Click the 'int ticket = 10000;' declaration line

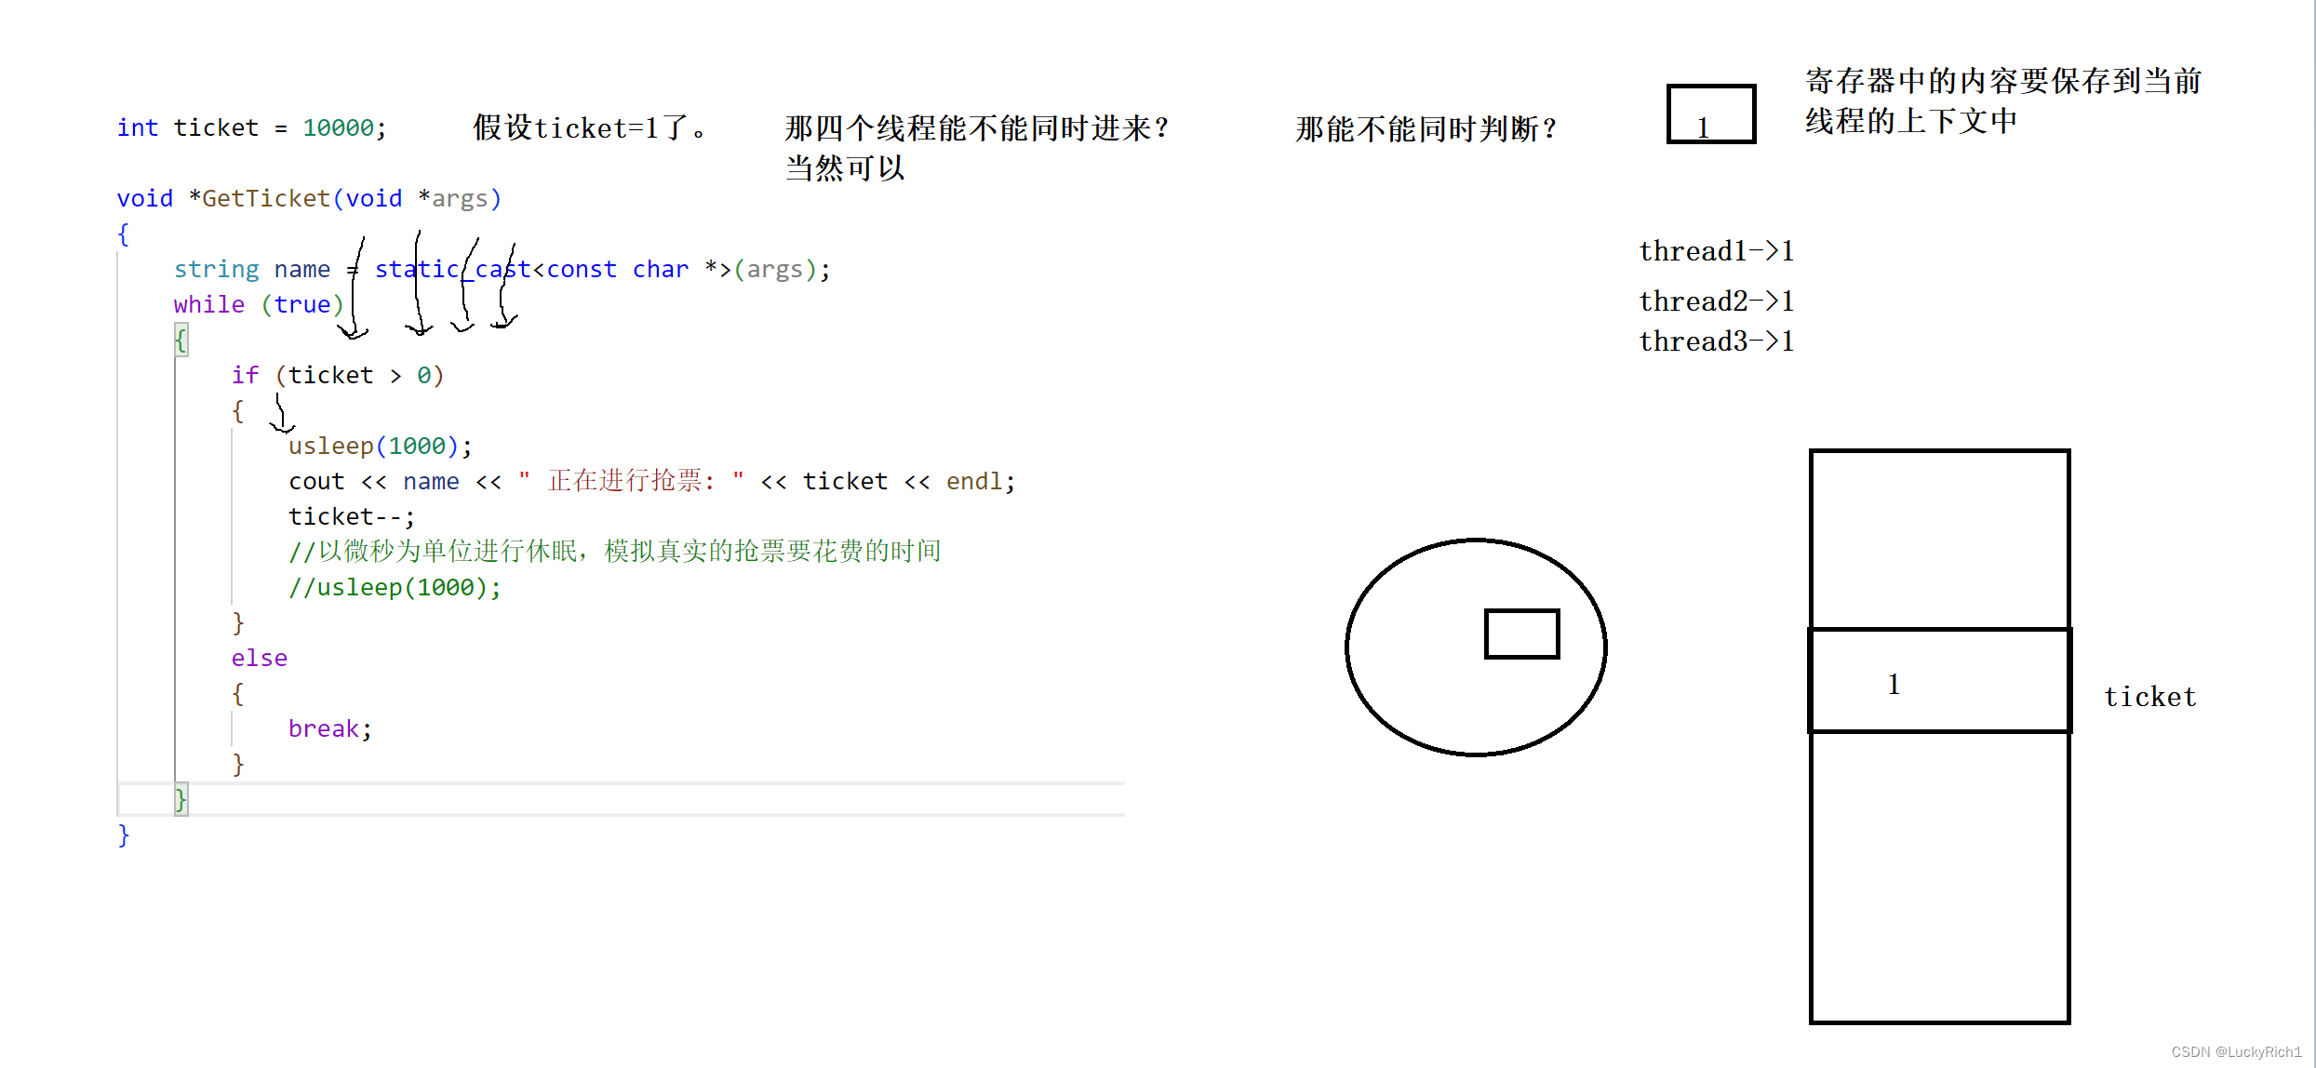pyautogui.click(x=251, y=127)
